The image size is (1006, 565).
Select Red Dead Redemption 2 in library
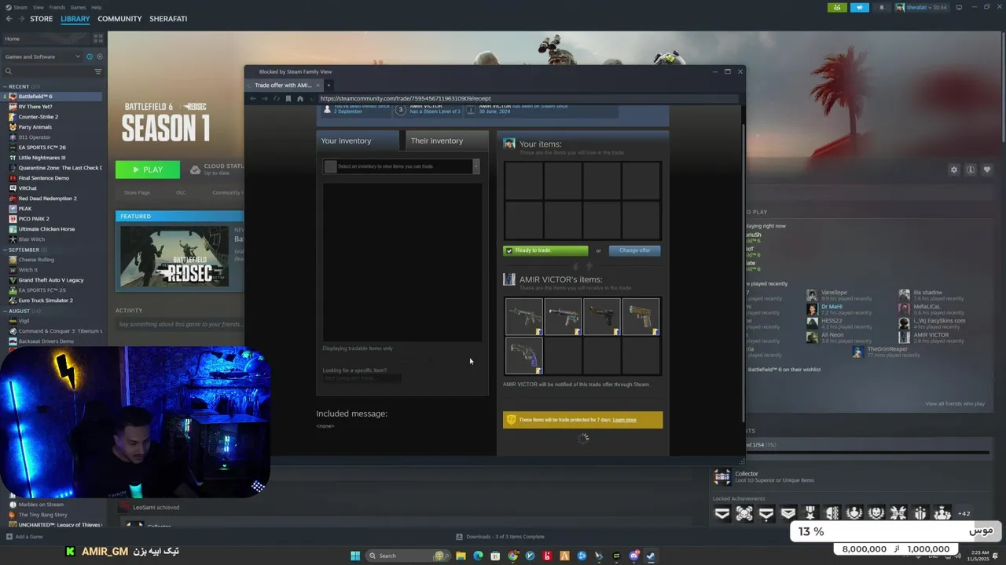point(47,199)
